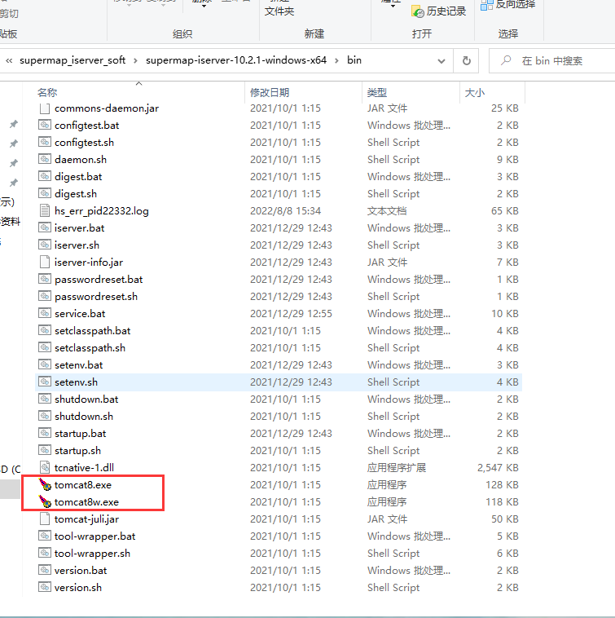This screenshot has width=615, height=618.
Task: Click the tcnative-1.dll file icon
Action: click(45, 468)
